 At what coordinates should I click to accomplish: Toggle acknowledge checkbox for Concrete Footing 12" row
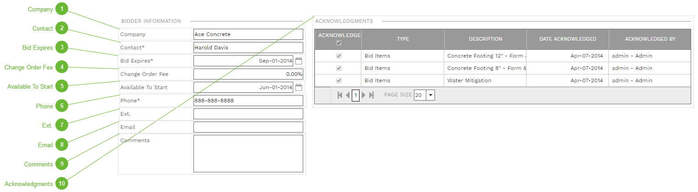pos(339,56)
